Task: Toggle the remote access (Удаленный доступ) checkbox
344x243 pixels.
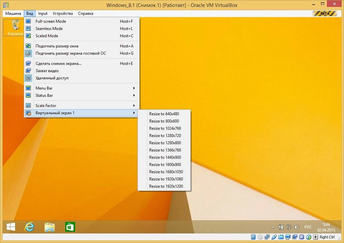Action: point(28,78)
